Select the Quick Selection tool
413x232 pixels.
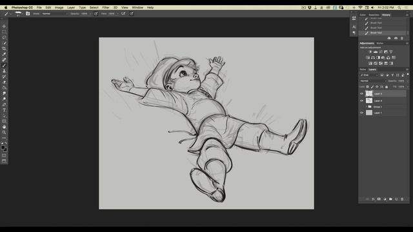pyautogui.click(x=4, y=43)
